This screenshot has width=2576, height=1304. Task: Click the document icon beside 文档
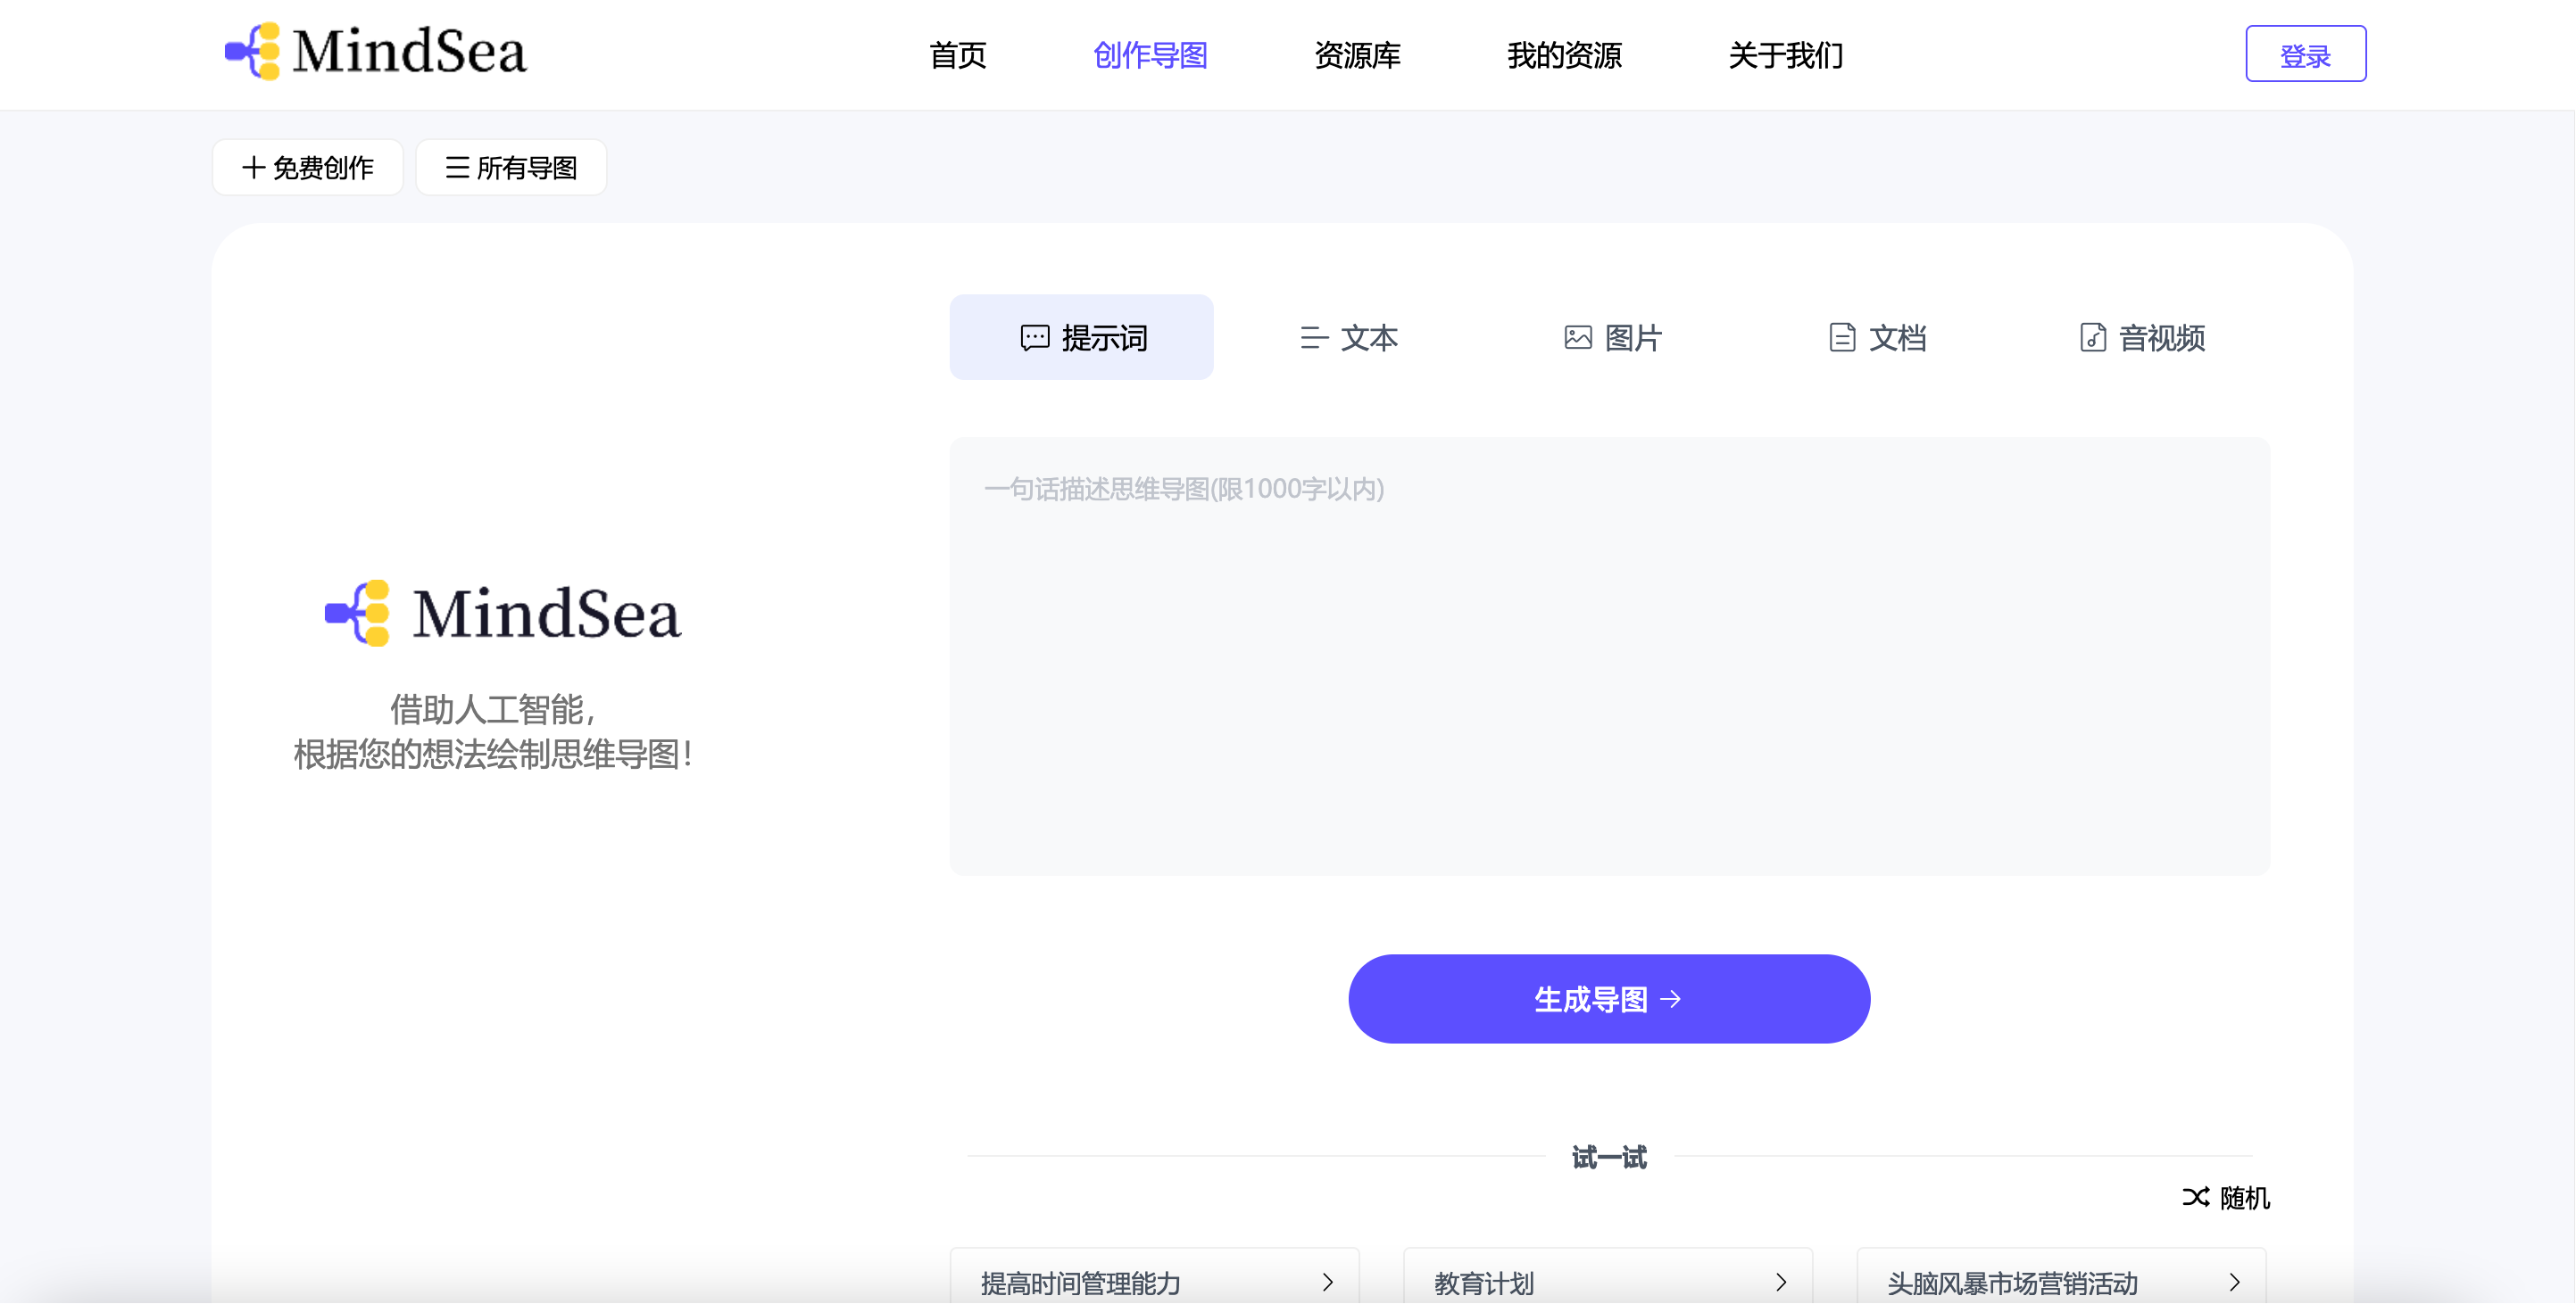click(1841, 338)
